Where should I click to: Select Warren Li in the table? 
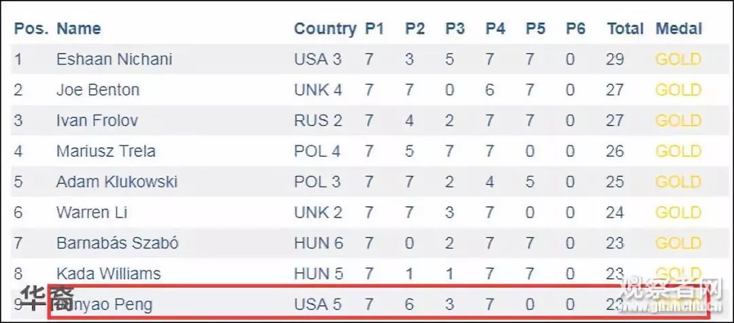click(x=92, y=212)
